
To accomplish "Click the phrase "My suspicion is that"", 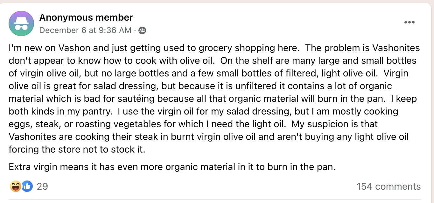I will (x=335, y=124).
